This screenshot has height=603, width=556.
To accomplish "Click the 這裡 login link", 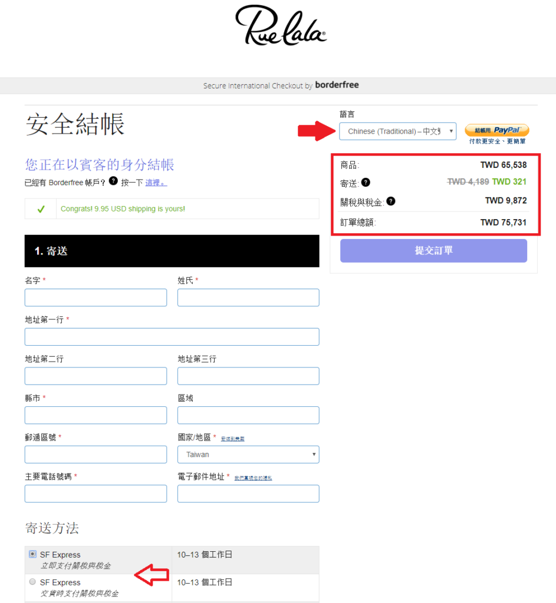I will point(156,183).
